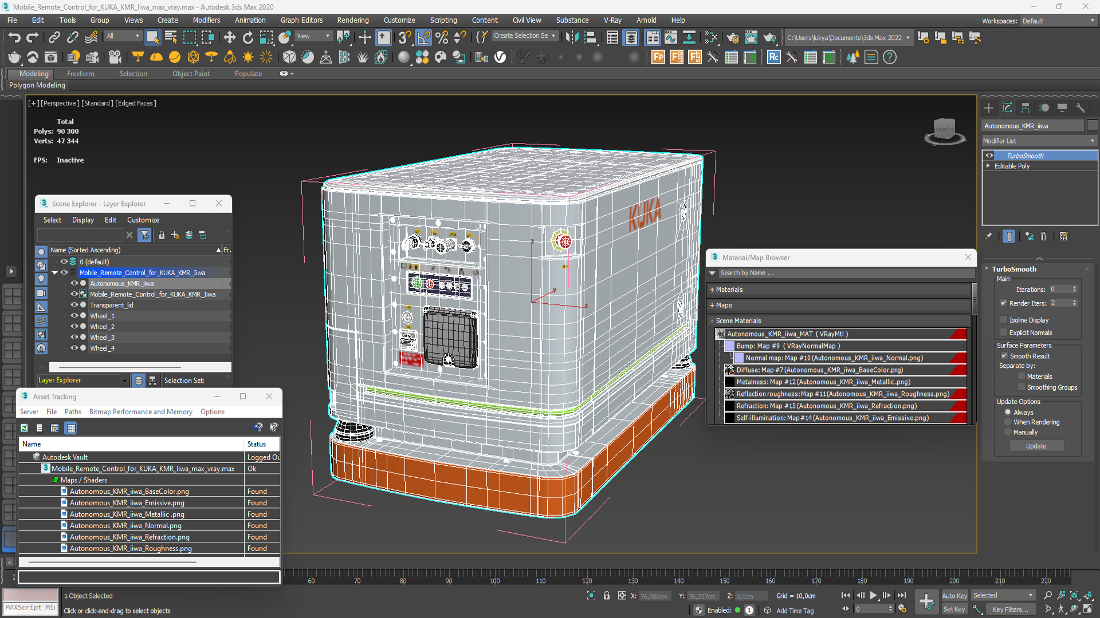Click the Mirror tool icon
The image size is (1100, 618).
tap(572, 38)
